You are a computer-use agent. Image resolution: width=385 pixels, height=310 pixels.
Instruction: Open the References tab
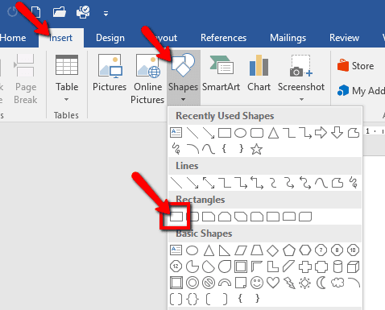[x=223, y=38]
